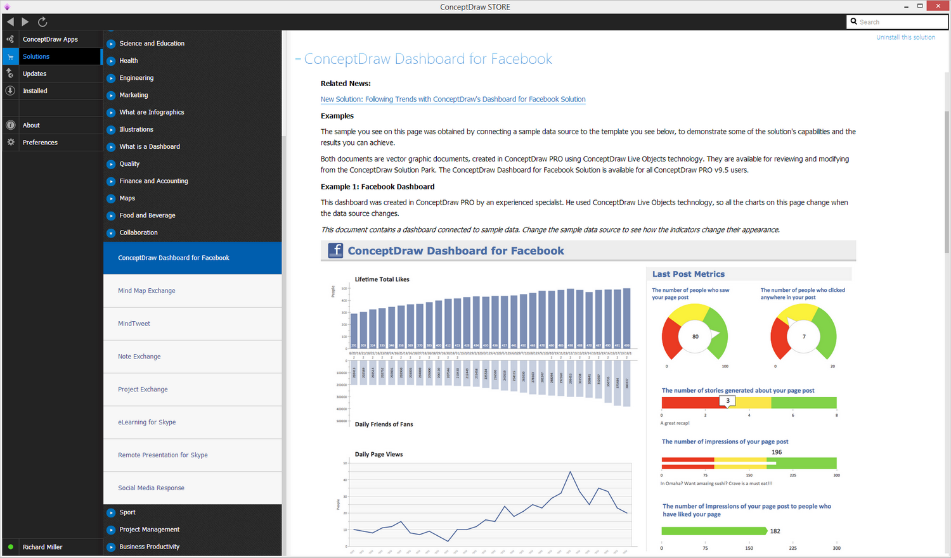The height and width of the screenshot is (558, 951).
Task: Click the Last Post Metrics heading
Action: 689,274
